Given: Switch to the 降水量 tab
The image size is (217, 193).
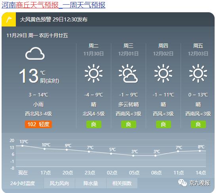Looking at the screenshot, I should [x=91, y=183].
